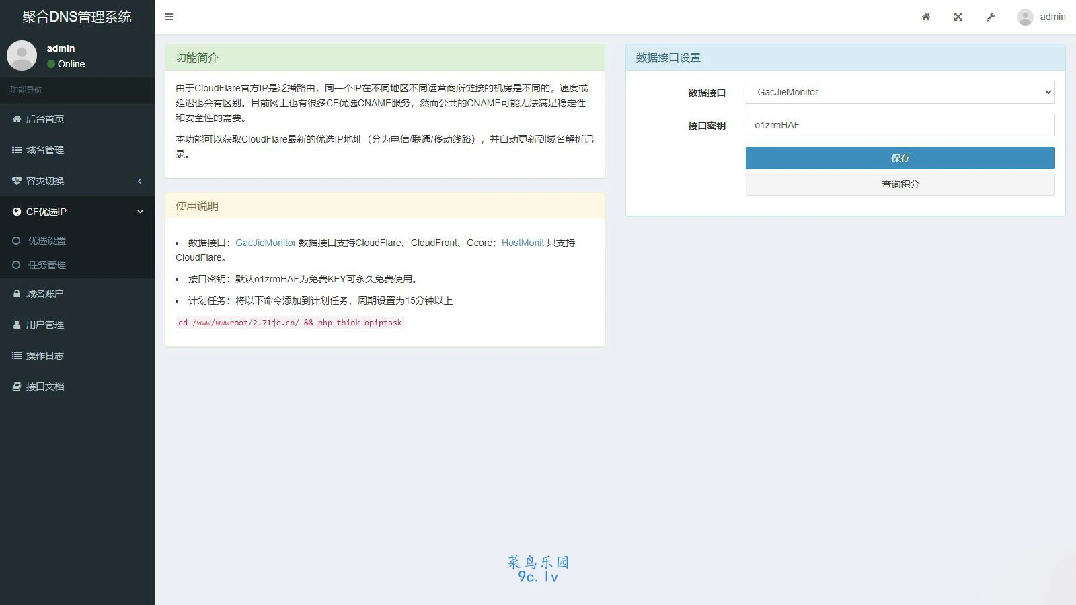Select the 任务管理 circle submenu item
1076x605 pixels.
[16, 265]
